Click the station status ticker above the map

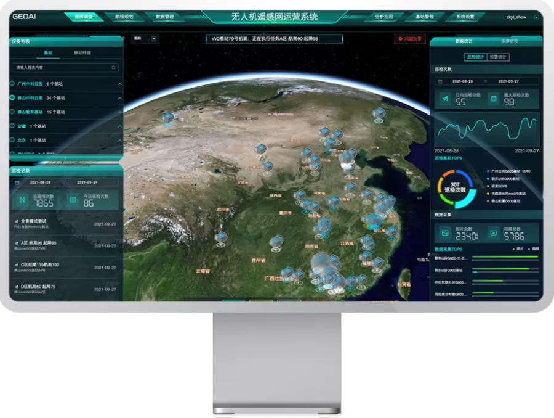[x=274, y=39]
